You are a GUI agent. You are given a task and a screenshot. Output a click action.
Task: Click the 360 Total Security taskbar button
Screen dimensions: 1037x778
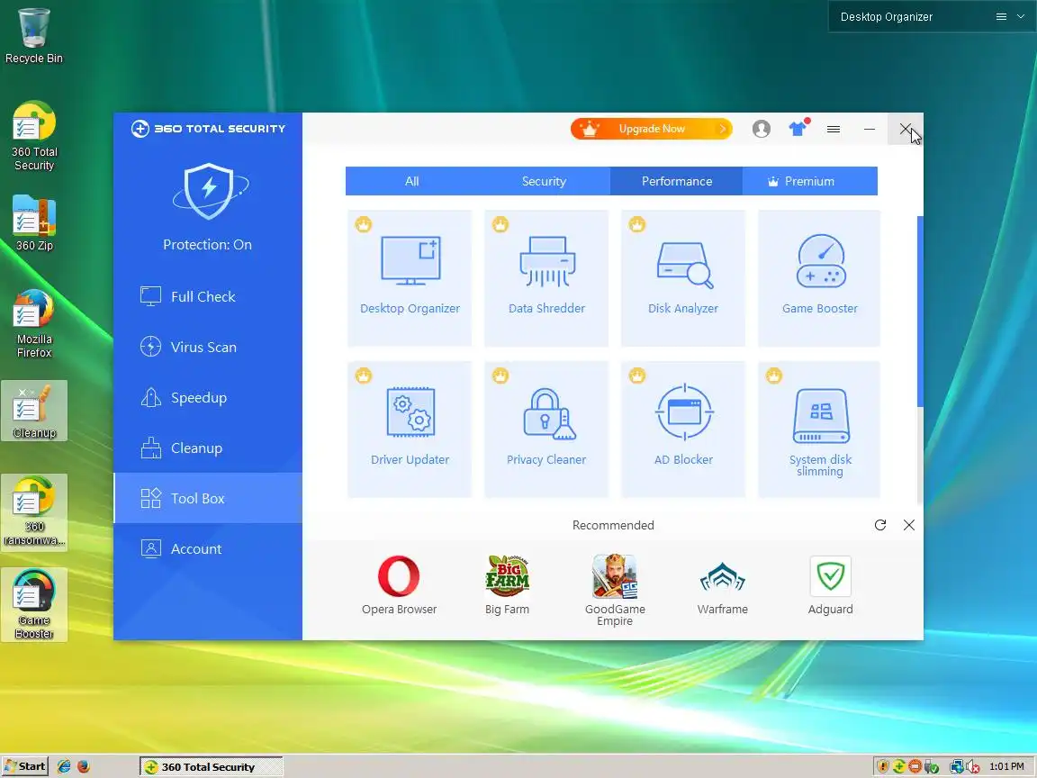click(211, 767)
